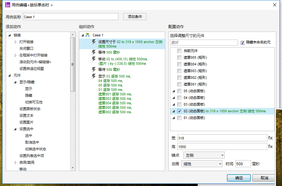Select 切换可见性 action
Viewport: 282px width, 186px height.
34,102
